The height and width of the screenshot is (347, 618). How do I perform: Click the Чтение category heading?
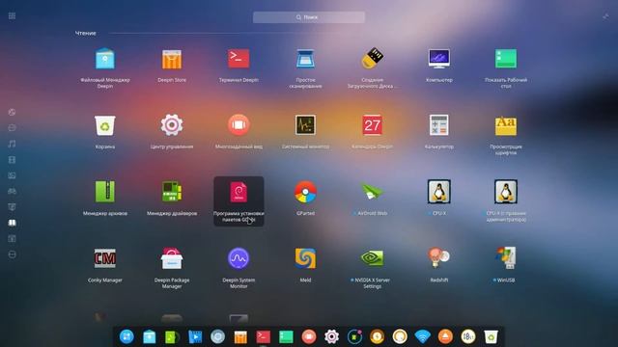tap(86, 33)
